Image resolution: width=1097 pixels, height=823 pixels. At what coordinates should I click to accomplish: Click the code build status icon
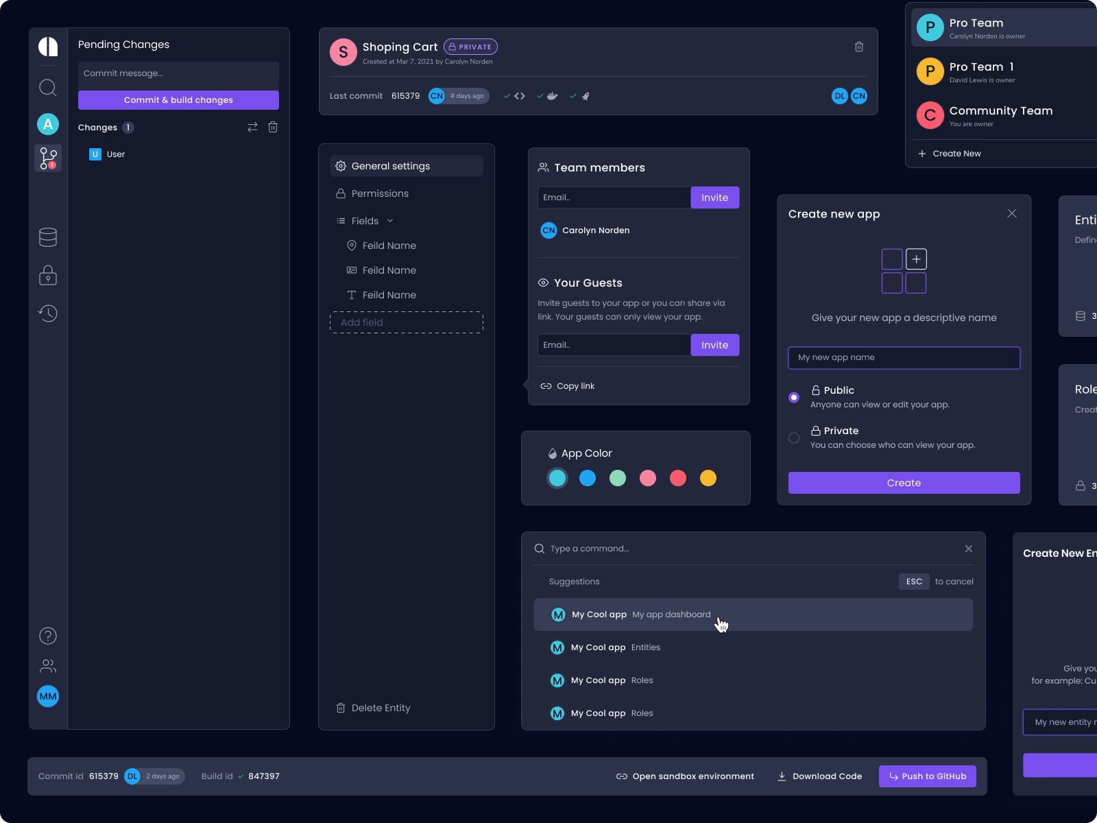point(520,96)
